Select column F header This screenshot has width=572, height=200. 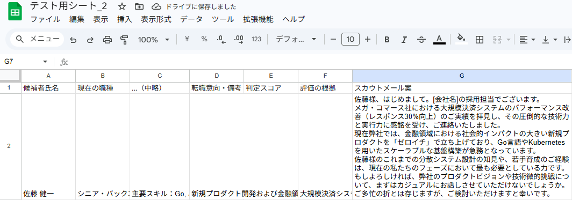325,76
